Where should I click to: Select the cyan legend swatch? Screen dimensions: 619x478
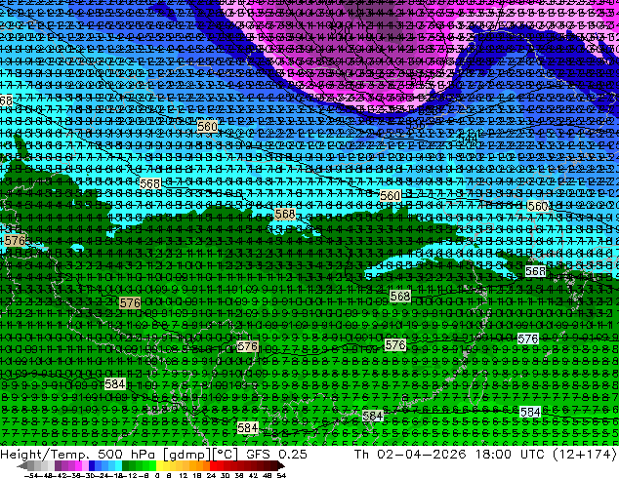118,466
